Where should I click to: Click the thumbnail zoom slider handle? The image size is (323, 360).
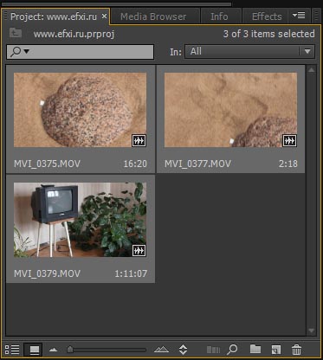point(70,350)
